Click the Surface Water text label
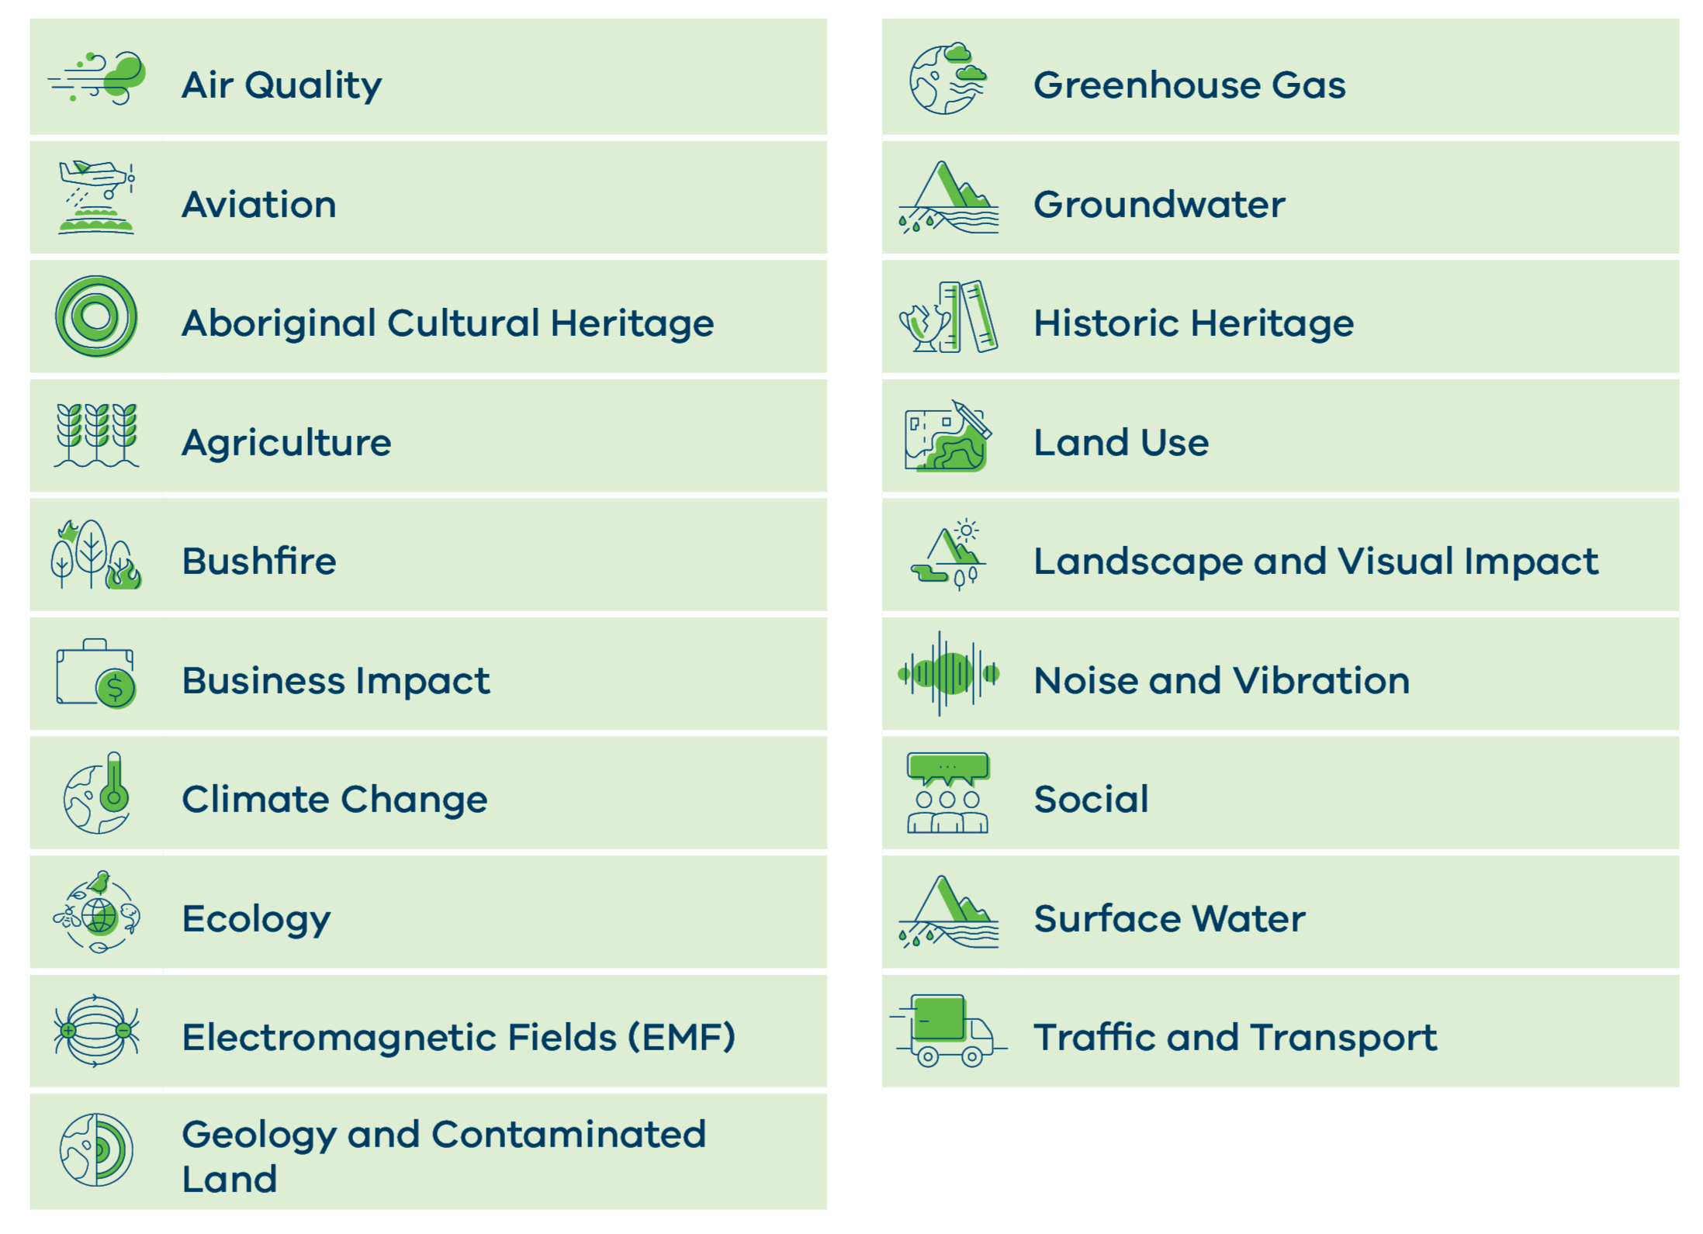The width and height of the screenshot is (1703, 1234). pos(1168,918)
